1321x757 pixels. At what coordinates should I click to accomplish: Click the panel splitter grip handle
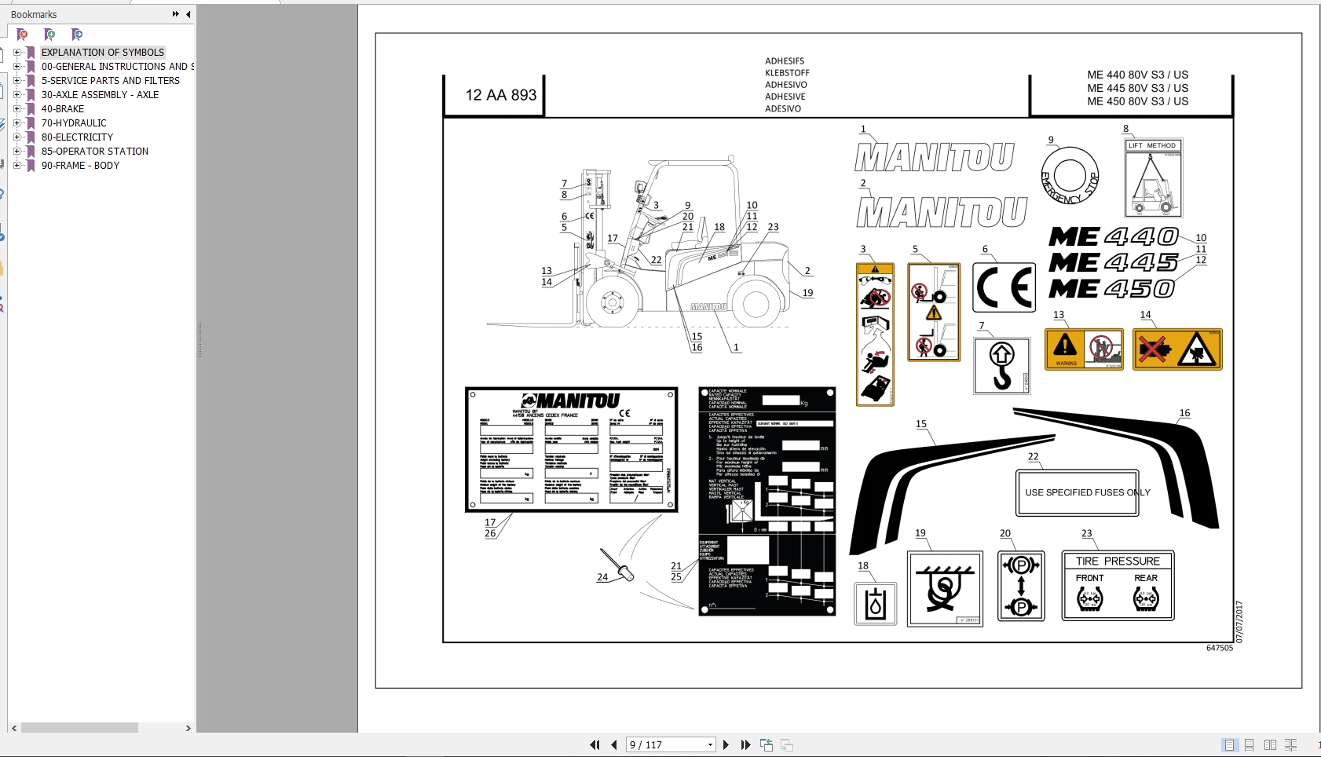click(x=199, y=339)
